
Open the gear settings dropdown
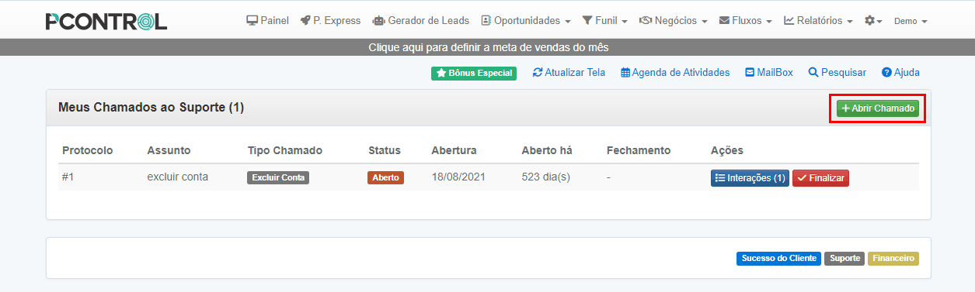coord(873,21)
